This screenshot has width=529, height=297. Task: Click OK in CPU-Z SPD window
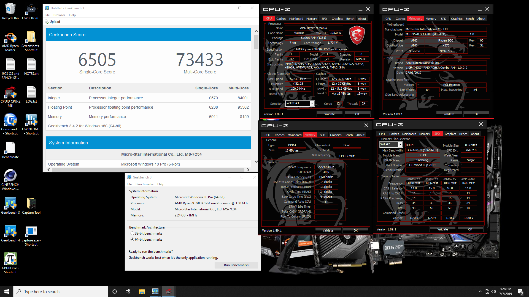470,229
